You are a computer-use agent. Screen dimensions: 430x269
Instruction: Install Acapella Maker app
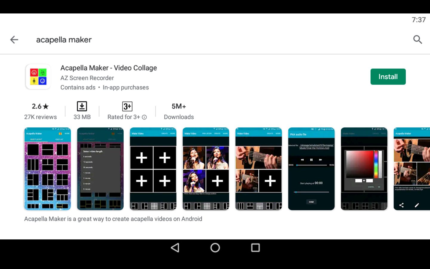click(x=388, y=77)
